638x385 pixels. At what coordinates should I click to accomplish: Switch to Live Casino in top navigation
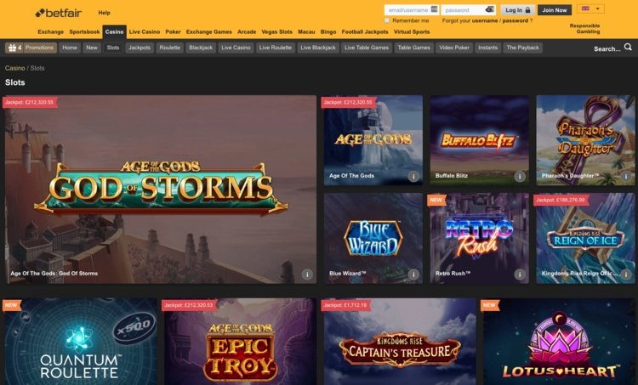[x=145, y=31]
